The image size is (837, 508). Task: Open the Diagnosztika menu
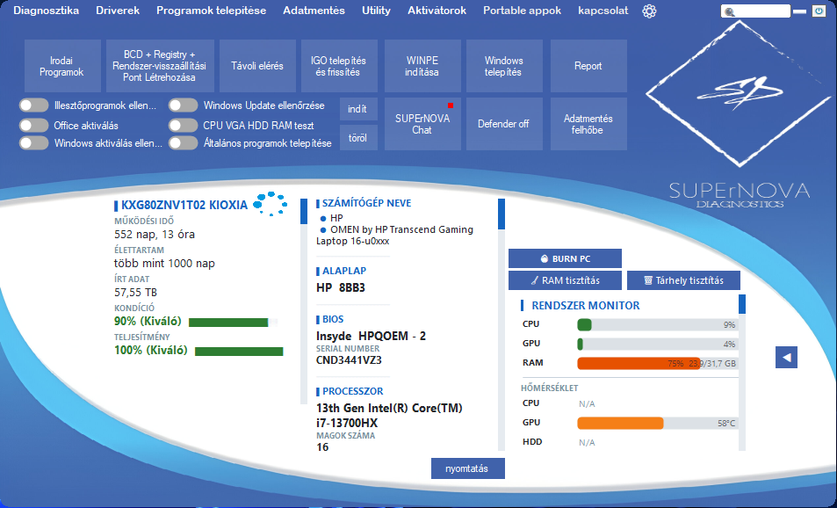tap(46, 11)
